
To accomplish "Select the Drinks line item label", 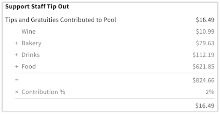I will (31, 55).
